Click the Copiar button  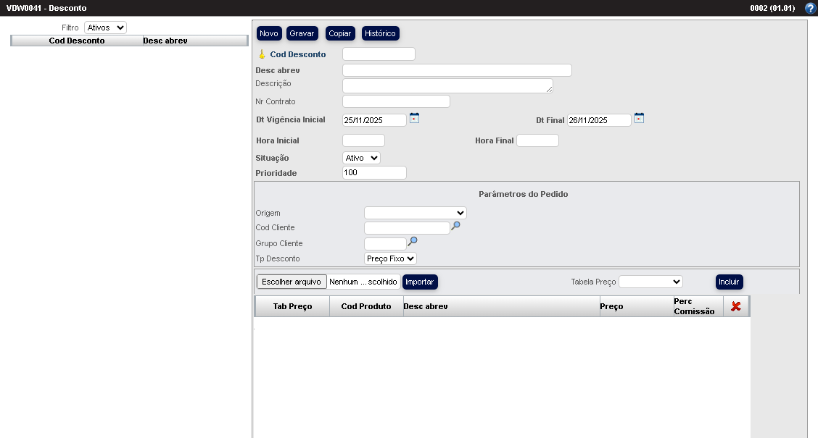(339, 33)
